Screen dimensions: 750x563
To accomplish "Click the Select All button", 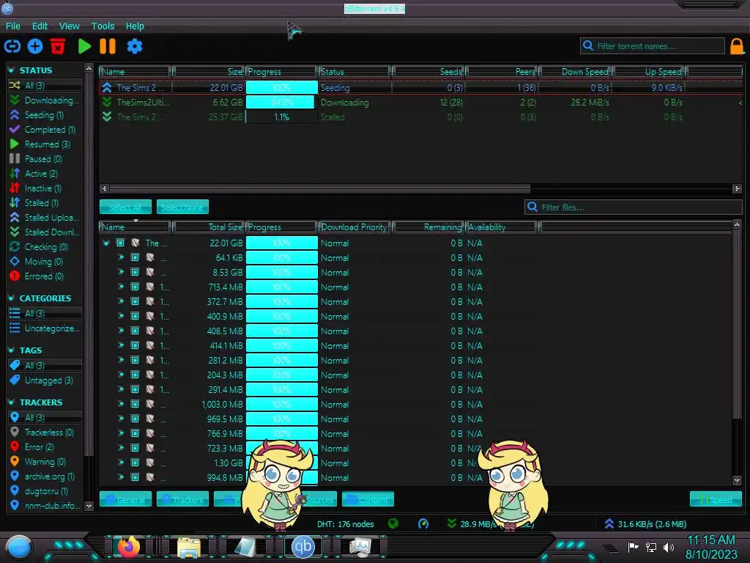I will tap(125, 207).
